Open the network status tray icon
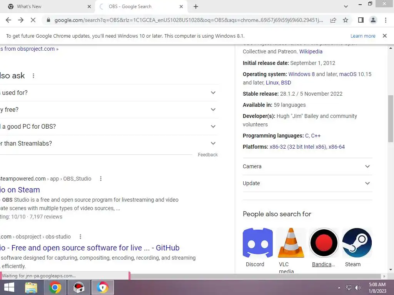Viewport: 394px width, 295px height. click(x=349, y=288)
